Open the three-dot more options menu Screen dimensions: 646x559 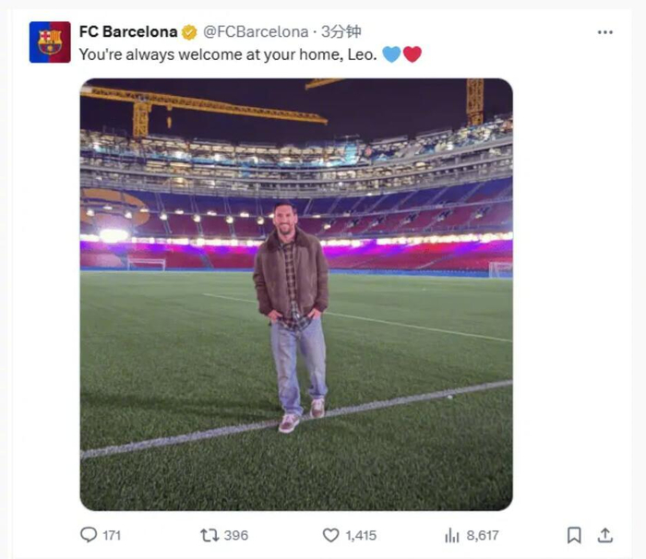pos(604,32)
